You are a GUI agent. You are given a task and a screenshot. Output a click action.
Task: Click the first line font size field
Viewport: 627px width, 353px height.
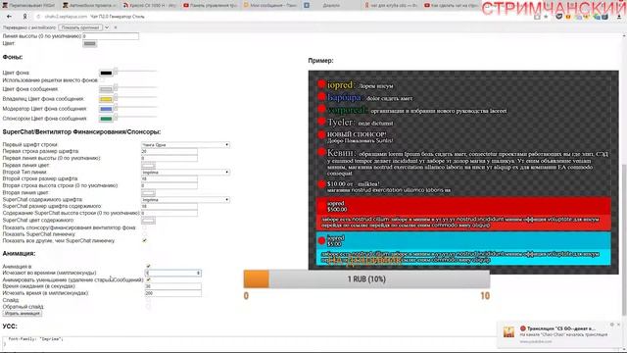pos(169,151)
